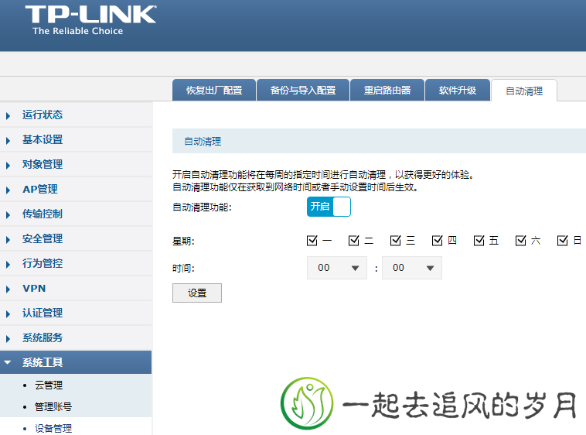The image size is (586, 435).
Task: Toggle the 自动清理功能 switch off
Action: (x=329, y=207)
